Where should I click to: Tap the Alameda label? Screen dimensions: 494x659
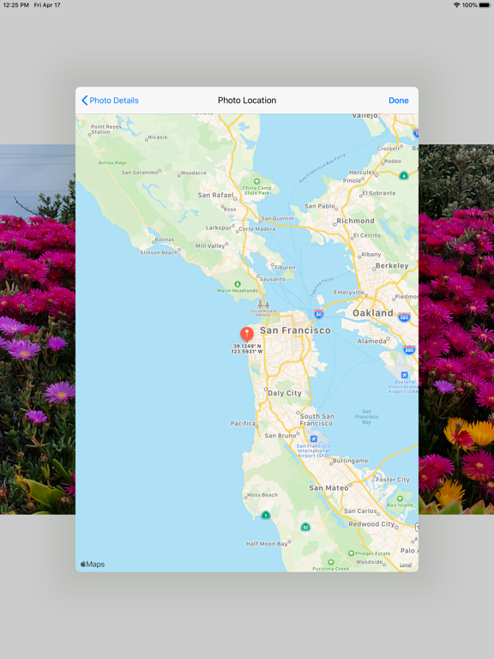[371, 341]
